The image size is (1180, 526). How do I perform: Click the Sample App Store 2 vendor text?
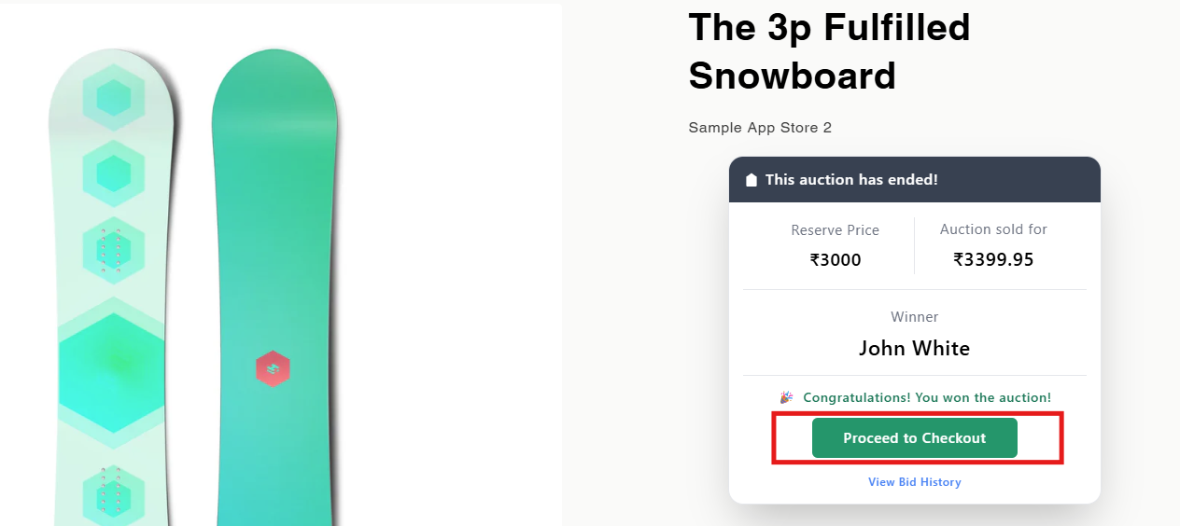760,127
